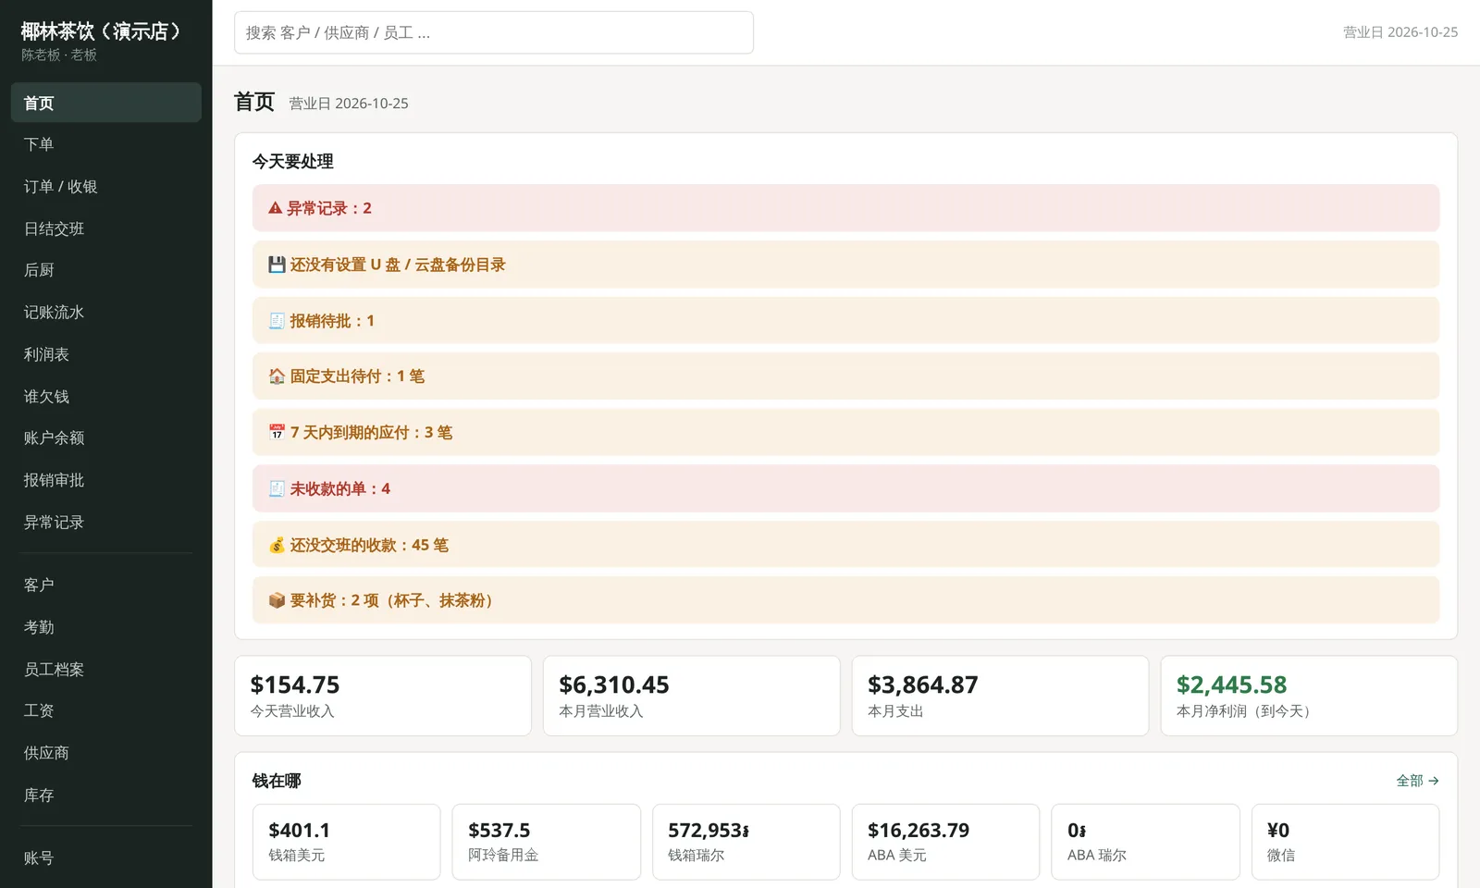Select the ¥0 微信 account card
The height and width of the screenshot is (888, 1480).
[1346, 842]
